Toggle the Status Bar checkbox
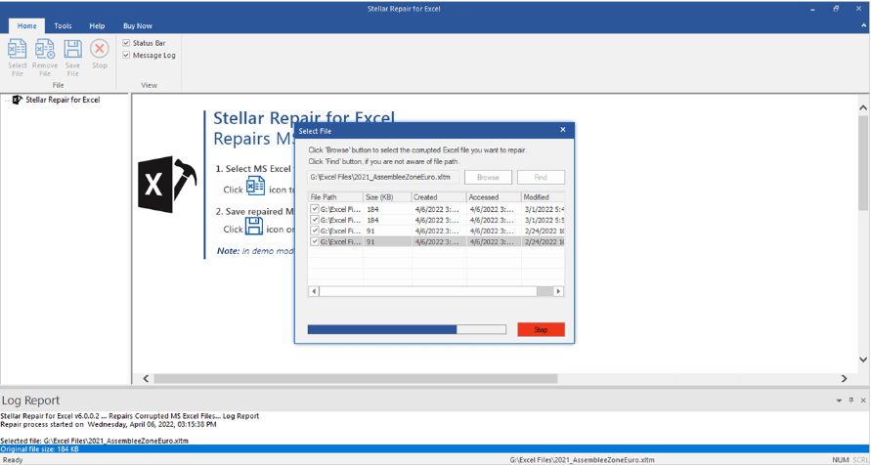 click(x=126, y=43)
